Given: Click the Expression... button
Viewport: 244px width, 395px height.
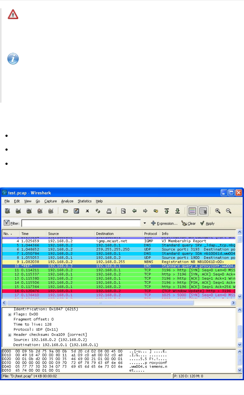Looking at the screenshot, I should click(x=164, y=223).
